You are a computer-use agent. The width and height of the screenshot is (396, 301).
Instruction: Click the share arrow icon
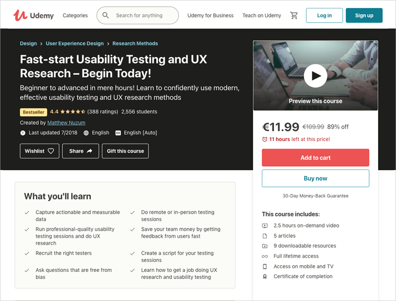[89, 151]
